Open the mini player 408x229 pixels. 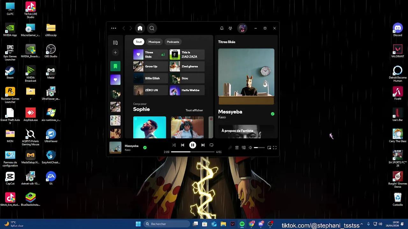coord(269,148)
